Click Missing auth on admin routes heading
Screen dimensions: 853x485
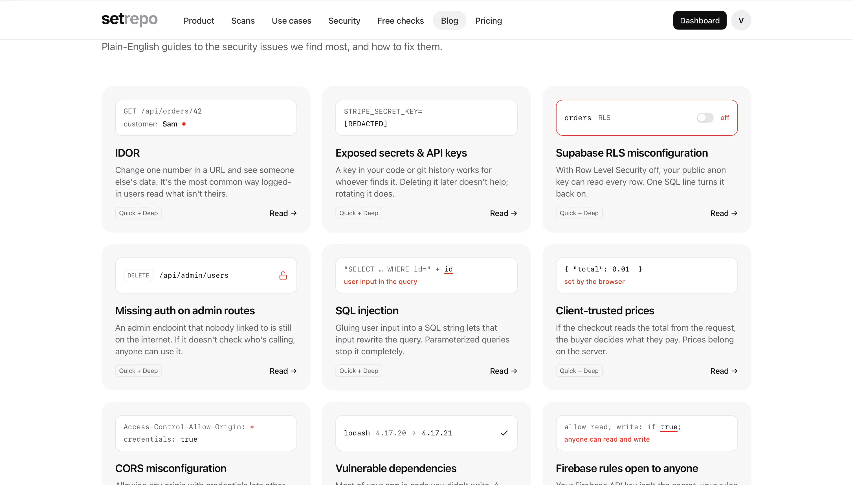point(185,311)
